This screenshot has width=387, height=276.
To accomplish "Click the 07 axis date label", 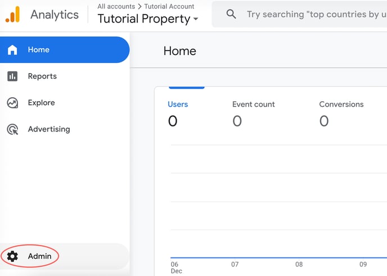I will [x=235, y=264].
